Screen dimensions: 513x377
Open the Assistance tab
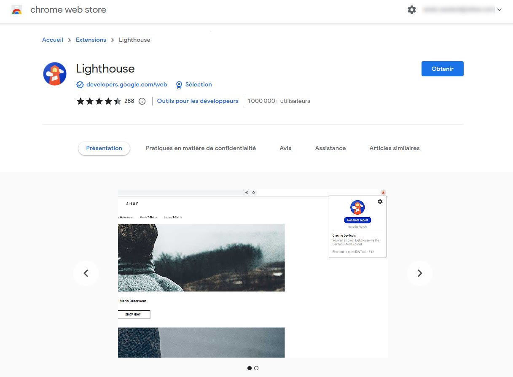tap(330, 148)
